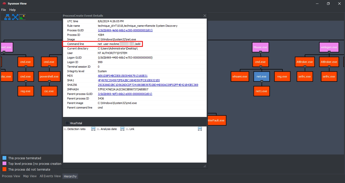Close the ProcessCreate Event Details dialog
The image size is (345, 183).
click(x=205, y=16)
